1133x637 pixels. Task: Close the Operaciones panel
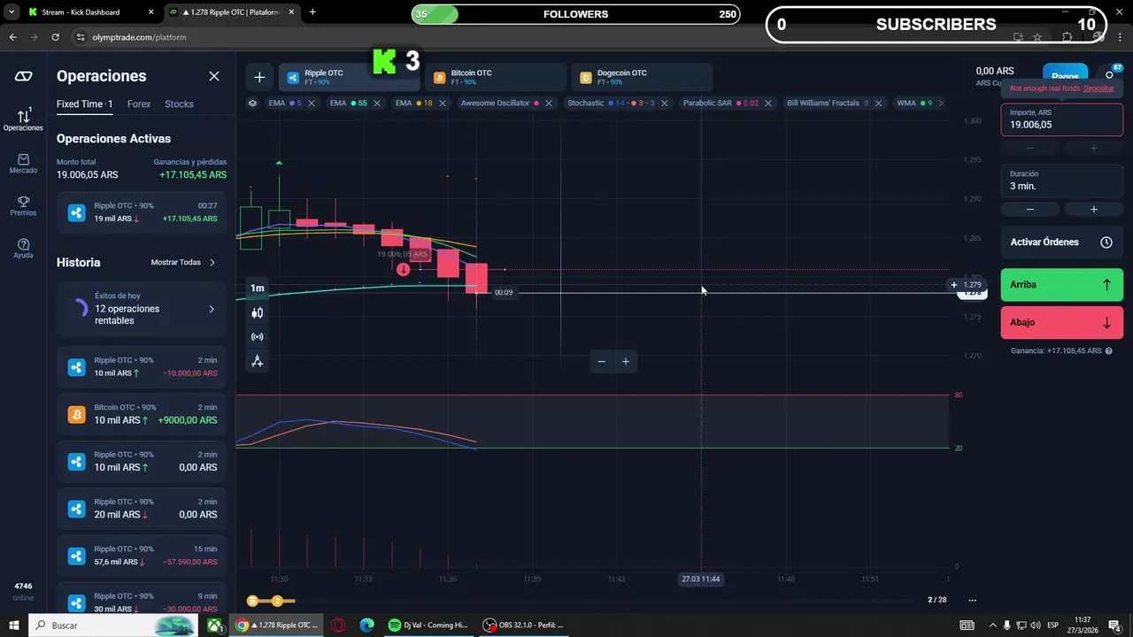click(x=214, y=76)
